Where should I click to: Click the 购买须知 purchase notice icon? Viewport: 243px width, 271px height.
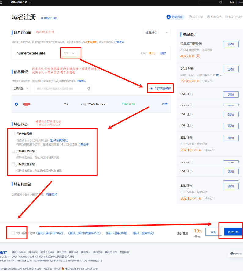[168, 17]
